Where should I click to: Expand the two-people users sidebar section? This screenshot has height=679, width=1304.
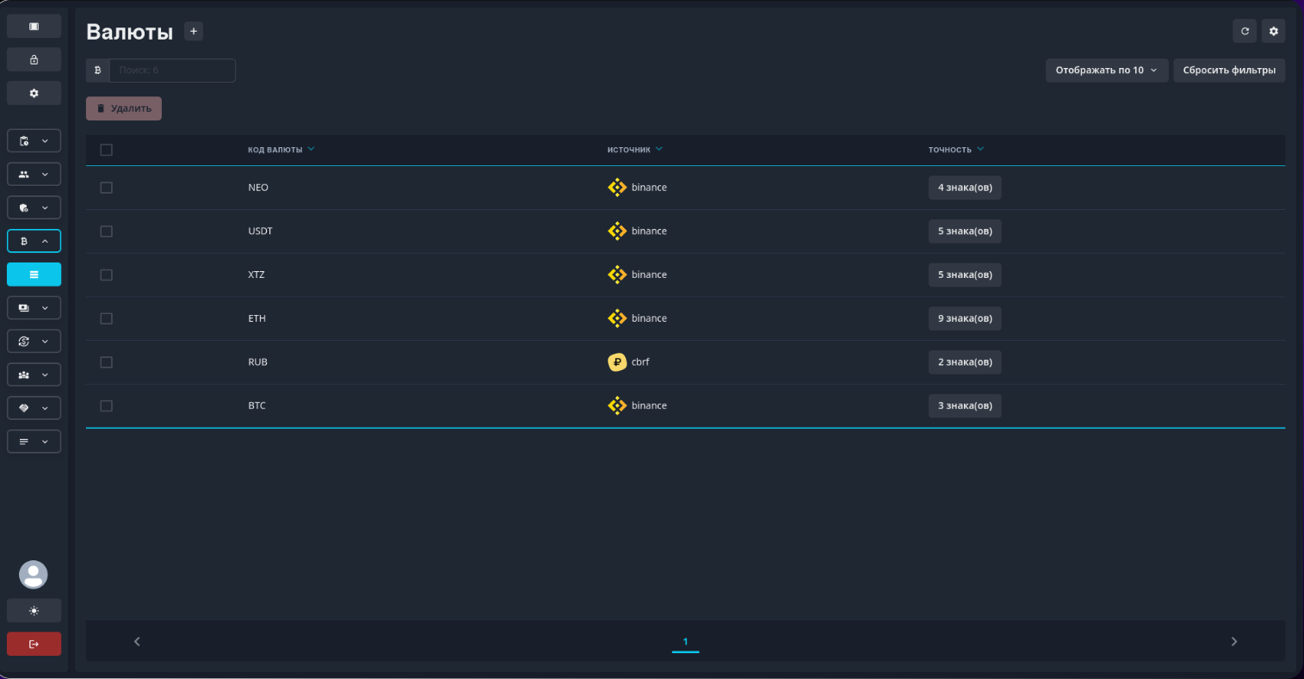click(34, 174)
